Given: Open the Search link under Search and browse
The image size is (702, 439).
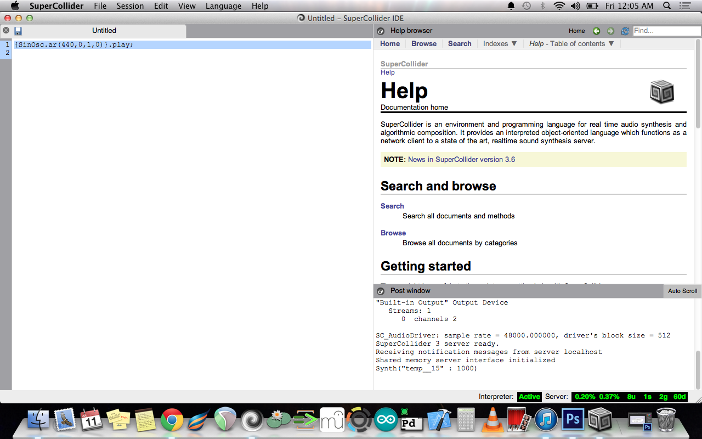Looking at the screenshot, I should pyautogui.click(x=392, y=206).
